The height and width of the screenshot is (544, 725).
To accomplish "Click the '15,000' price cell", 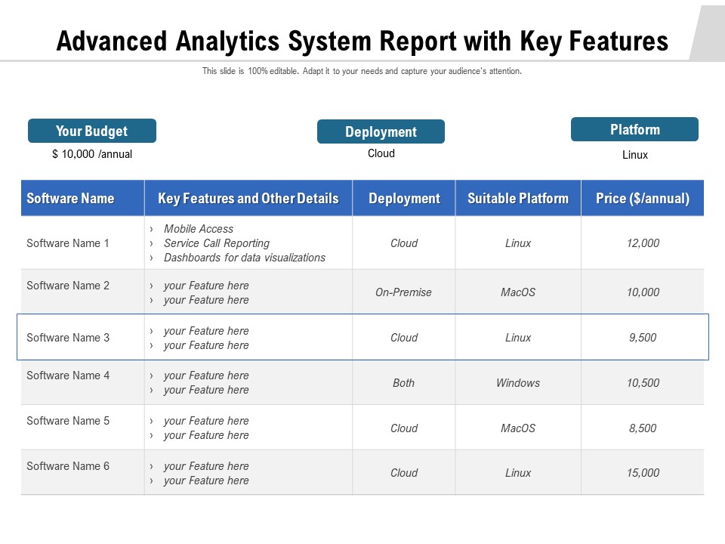I will click(643, 473).
